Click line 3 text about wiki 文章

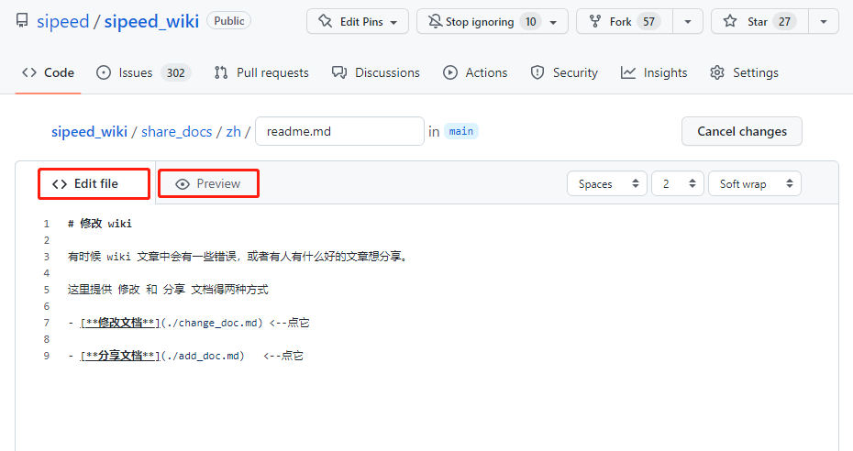pyautogui.click(x=238, y=257)
